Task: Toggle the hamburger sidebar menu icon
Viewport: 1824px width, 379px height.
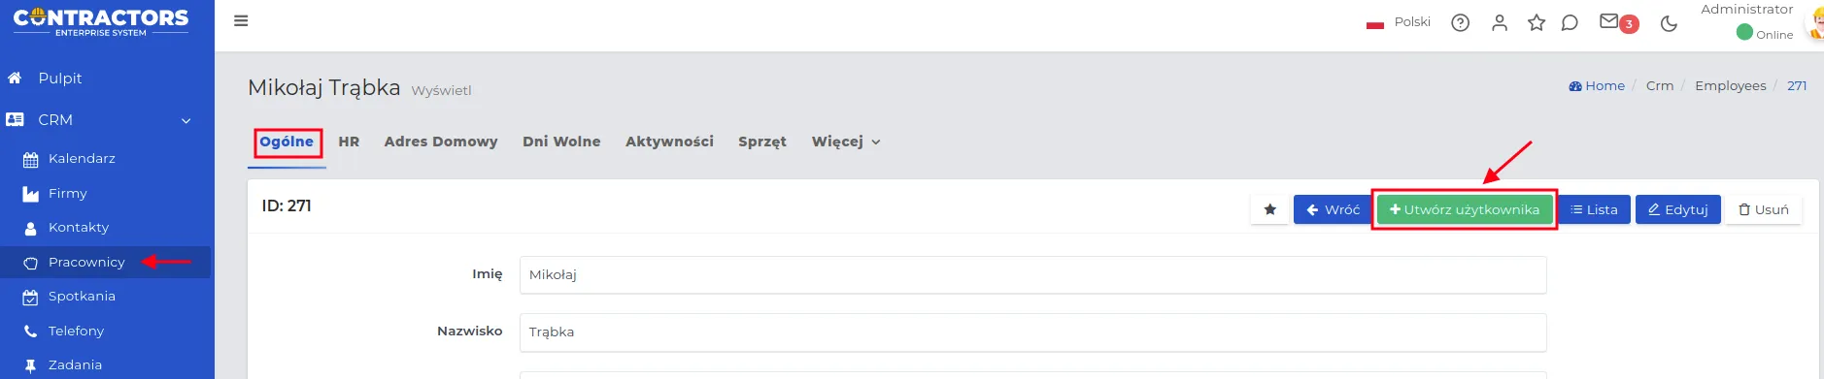Action: [241, 20]
